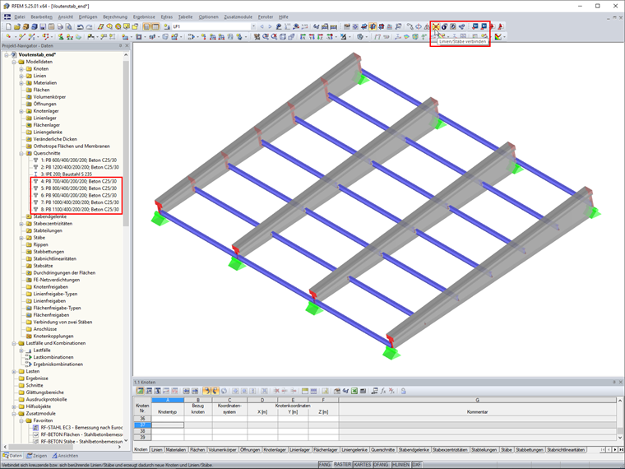
Task: Click the second blue display icon in highlighted toolbar
Action: pyautogui.click(x=484, y=26)
